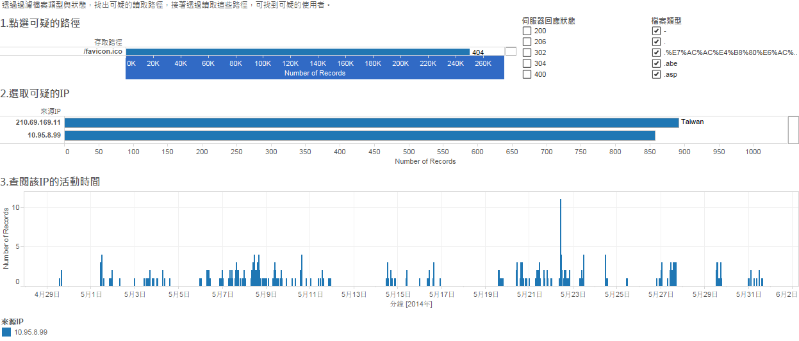Click the Taiwan label on IP bar
This screenshot has width=799, height=341.
click(692, 122)
